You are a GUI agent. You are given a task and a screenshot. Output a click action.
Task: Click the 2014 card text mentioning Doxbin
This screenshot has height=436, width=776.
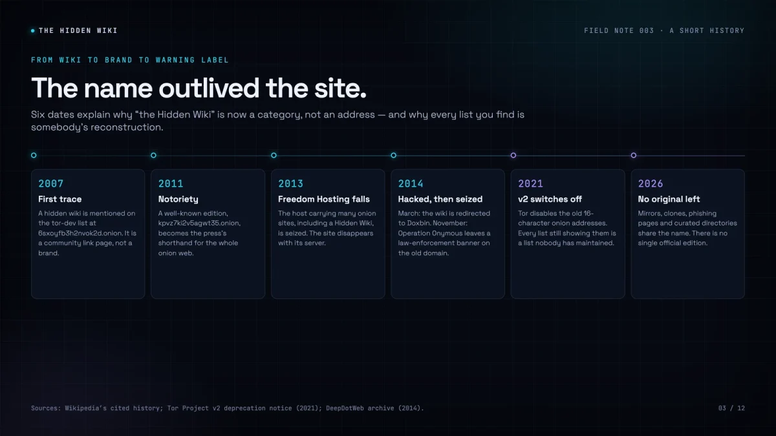(x=445, y=233)
